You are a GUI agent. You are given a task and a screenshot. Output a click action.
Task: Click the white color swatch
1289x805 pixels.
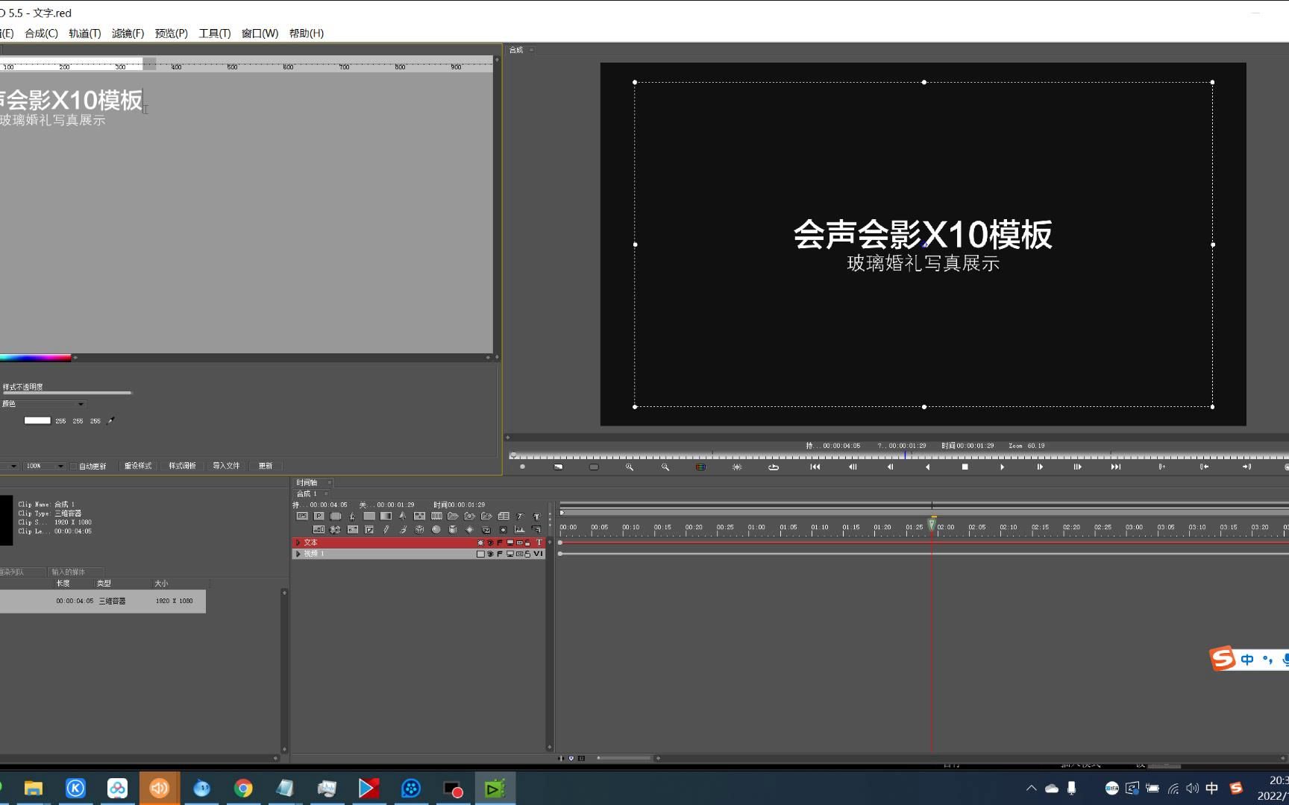tap(37, 420)
